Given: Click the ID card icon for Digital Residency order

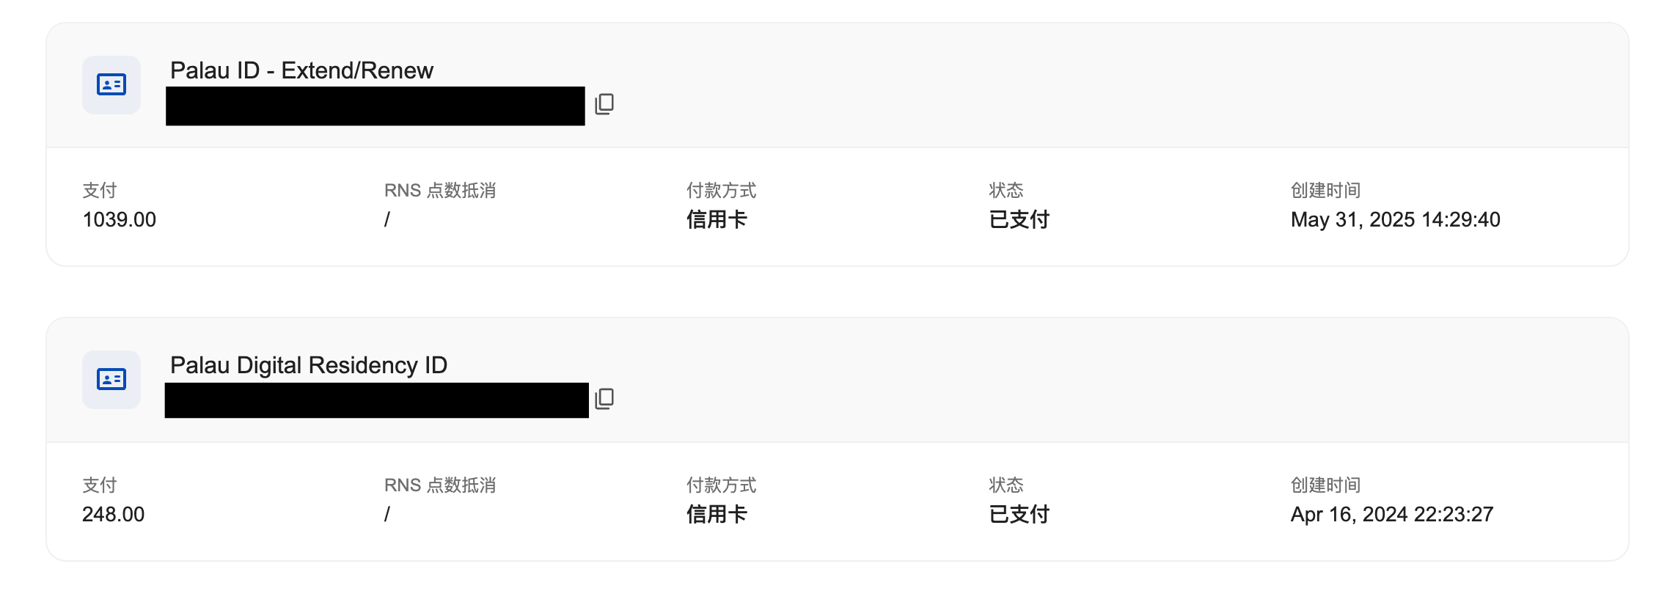Looking at the screenshot, I should pos(111,380).
